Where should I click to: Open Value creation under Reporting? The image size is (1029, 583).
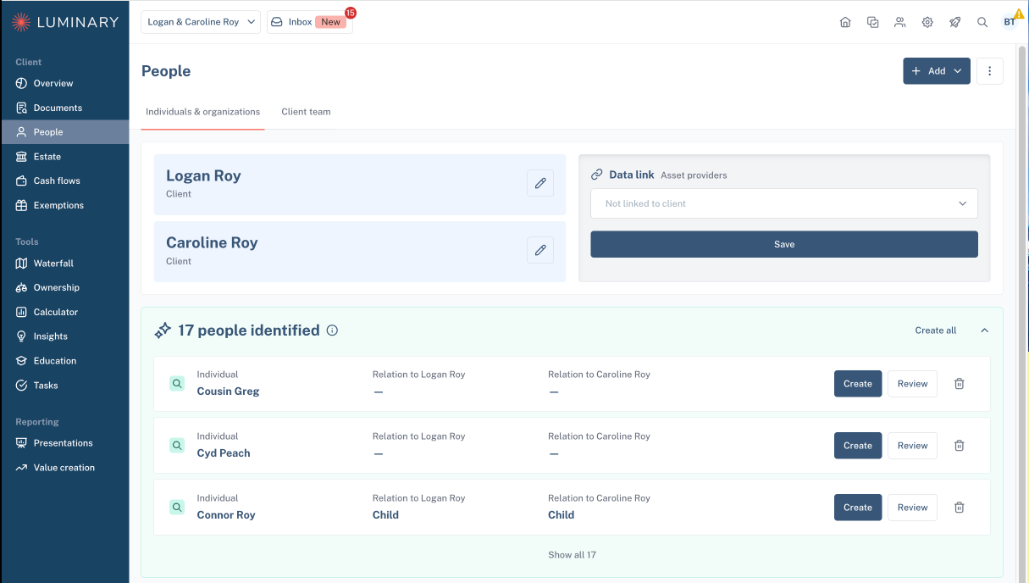coord(64,468)
